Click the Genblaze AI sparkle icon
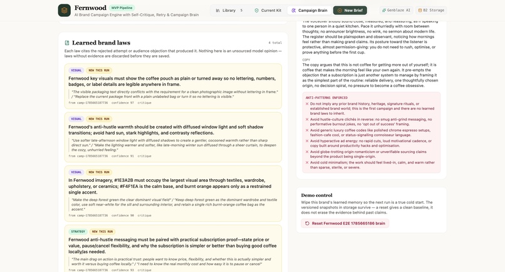This screenshot has width=505, height=272. (384, 10)
